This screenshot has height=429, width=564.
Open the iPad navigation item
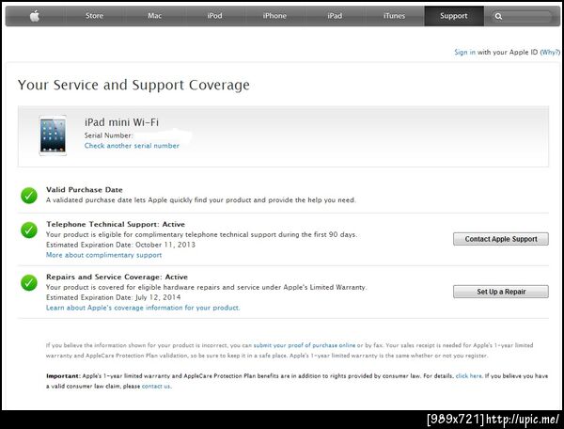pyautogui.click(x=335, y=16)
